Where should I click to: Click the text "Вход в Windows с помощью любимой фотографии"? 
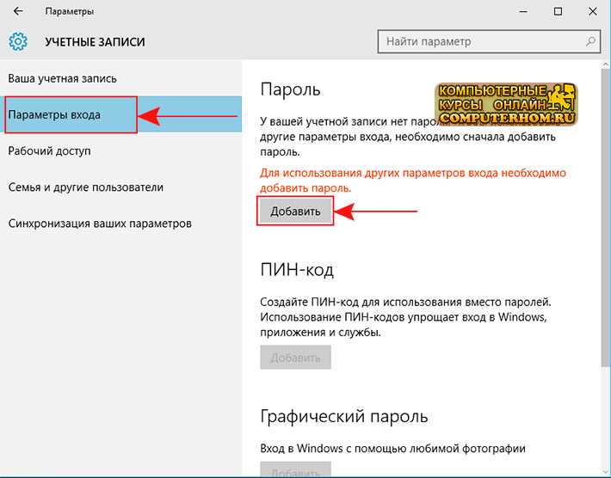[x=392, y=449]
